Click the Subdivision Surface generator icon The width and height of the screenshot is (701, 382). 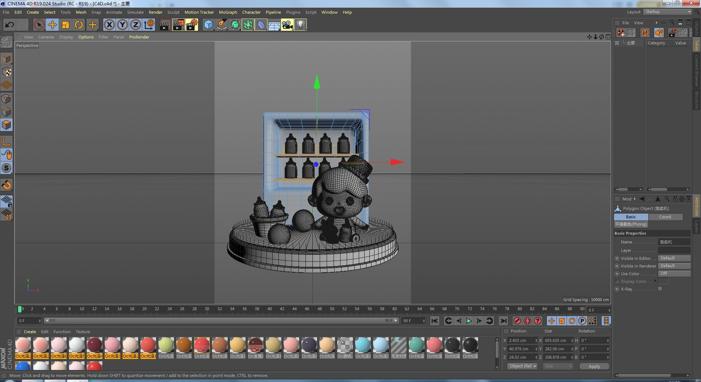235,25
